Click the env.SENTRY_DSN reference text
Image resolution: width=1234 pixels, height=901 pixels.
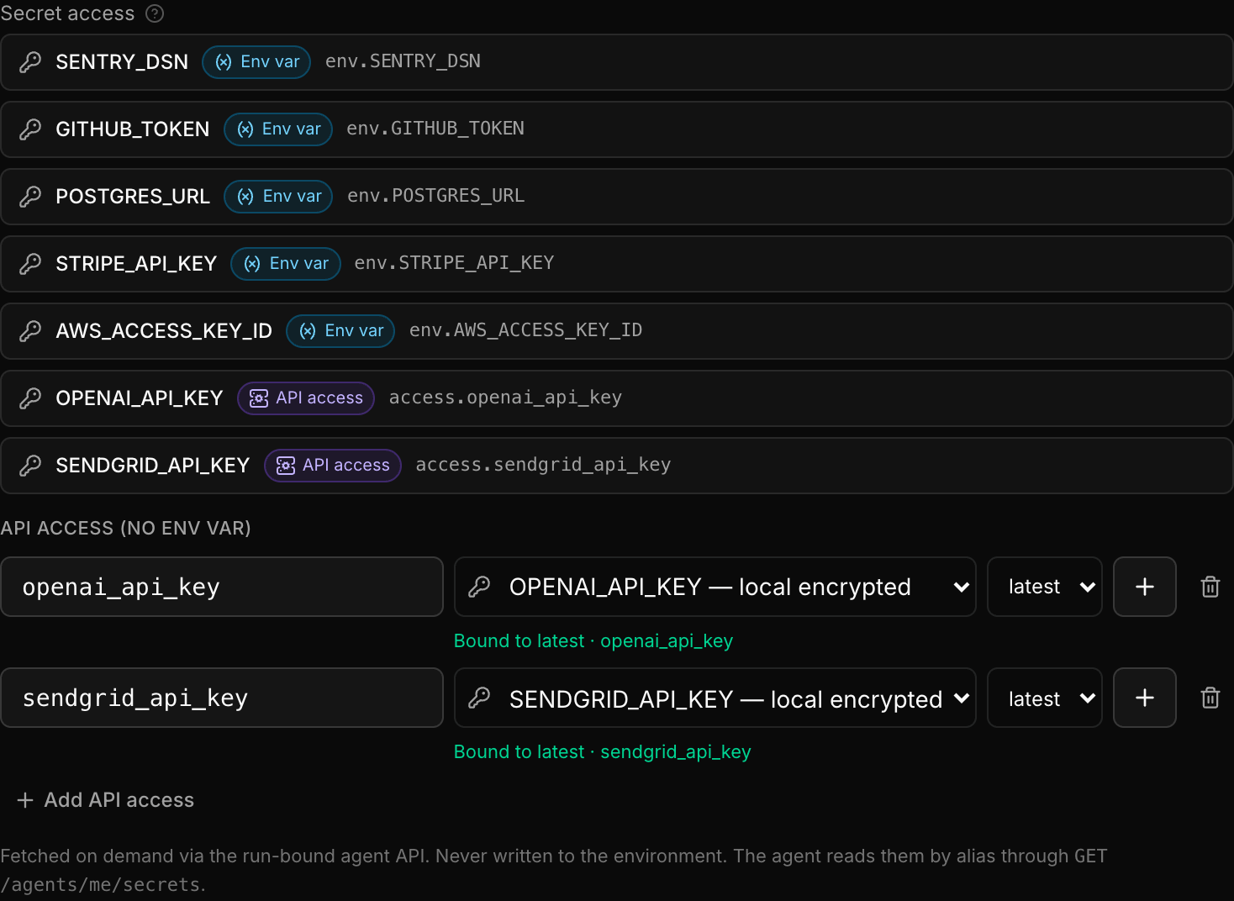(x=403, y=61)
